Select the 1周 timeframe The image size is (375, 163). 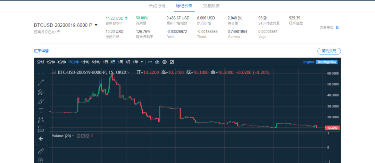[x=120, y=62]
